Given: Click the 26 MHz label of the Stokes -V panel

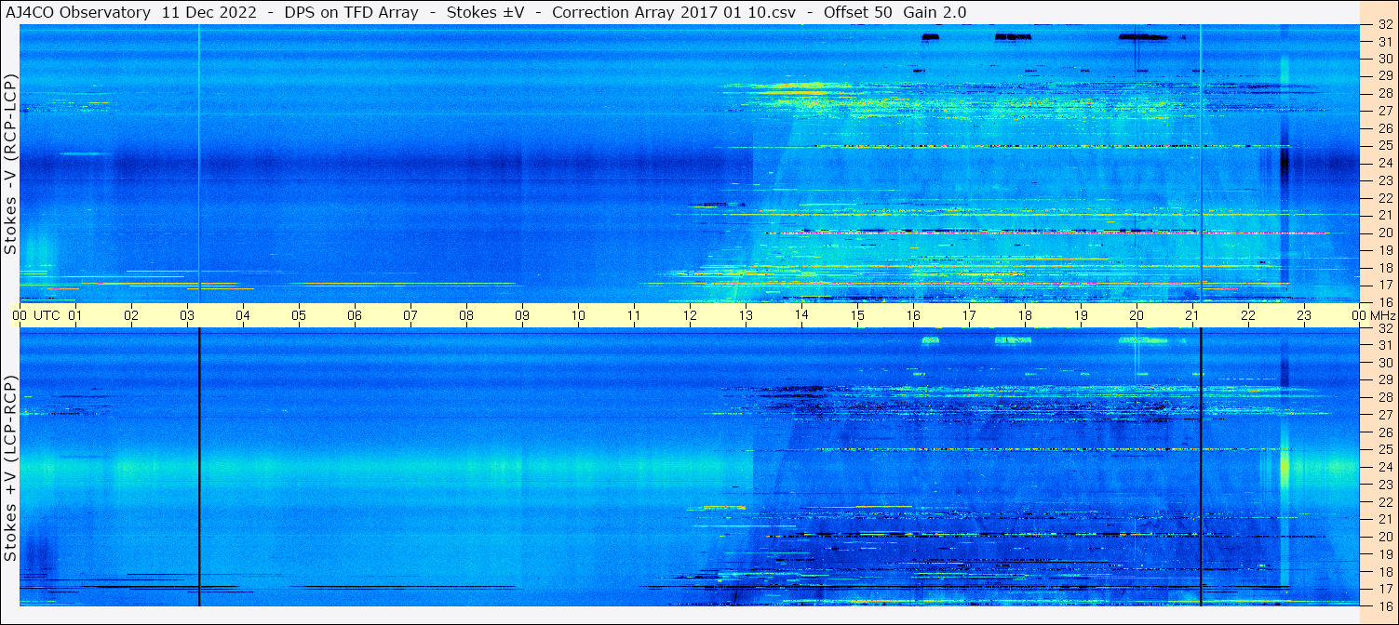Looking at the screenshot, I should pos(1384,128).
